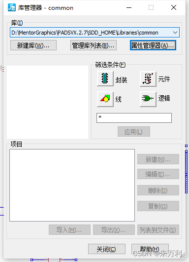189x262 pixels.
Task: Open 属性管理器(A)... dialog
Action: 153,45
